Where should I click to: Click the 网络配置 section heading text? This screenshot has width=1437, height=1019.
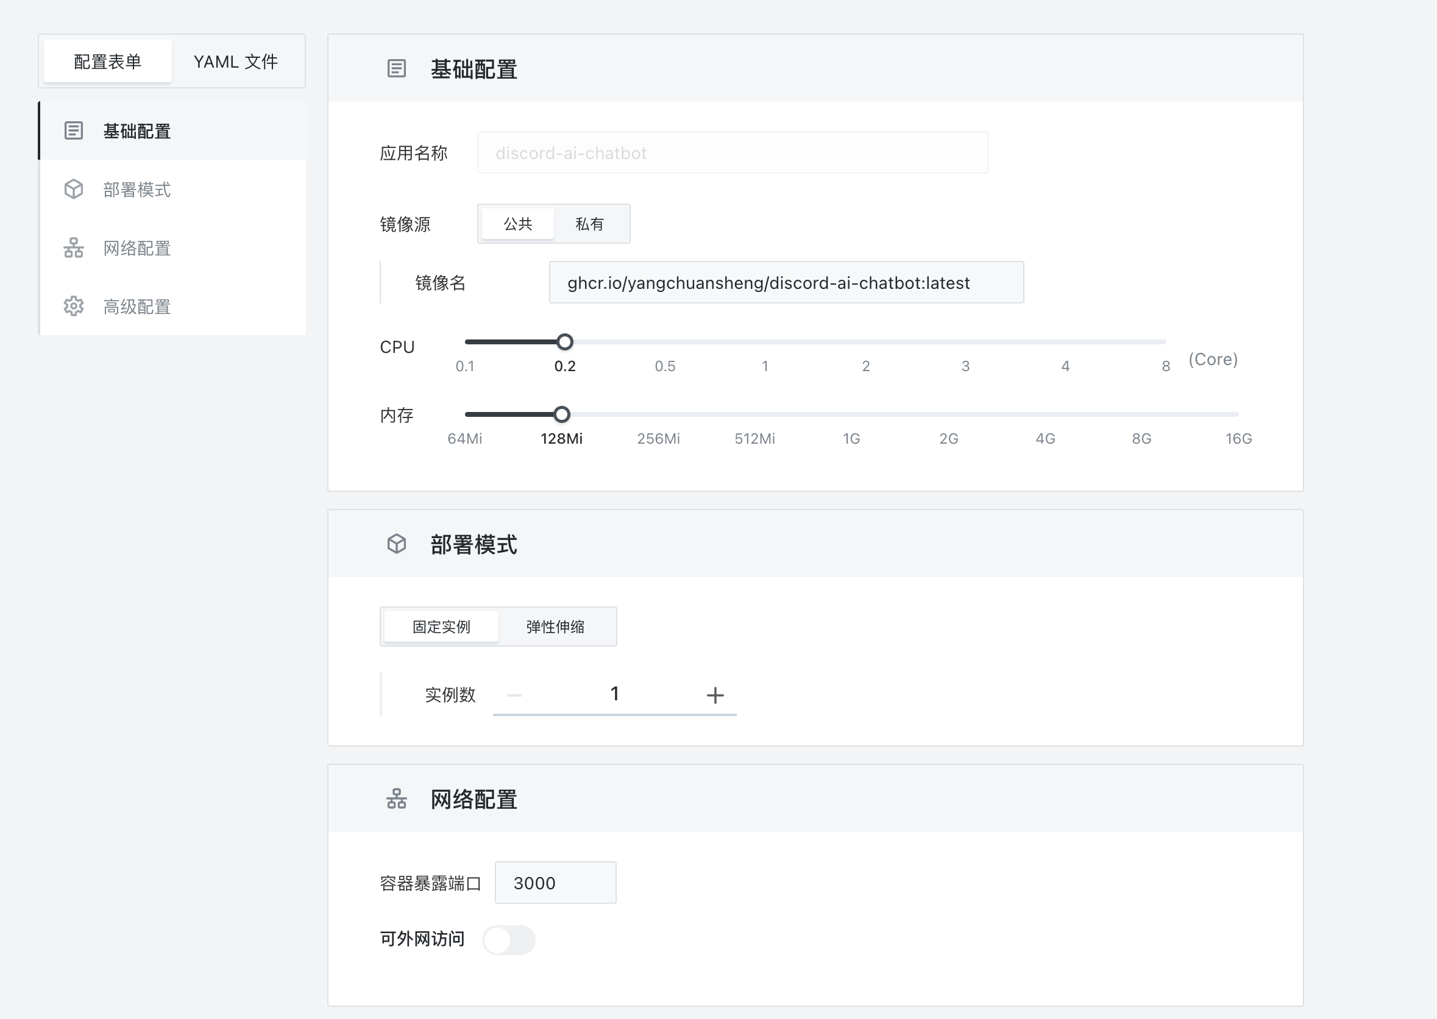(474, 800)
